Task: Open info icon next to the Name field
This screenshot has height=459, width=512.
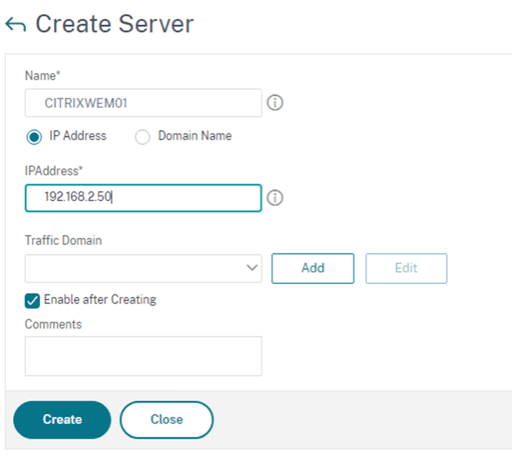Action: point(275,102)
